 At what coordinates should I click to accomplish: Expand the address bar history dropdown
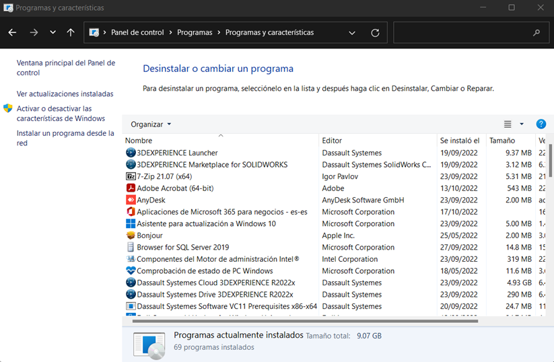tap(352, 33)
